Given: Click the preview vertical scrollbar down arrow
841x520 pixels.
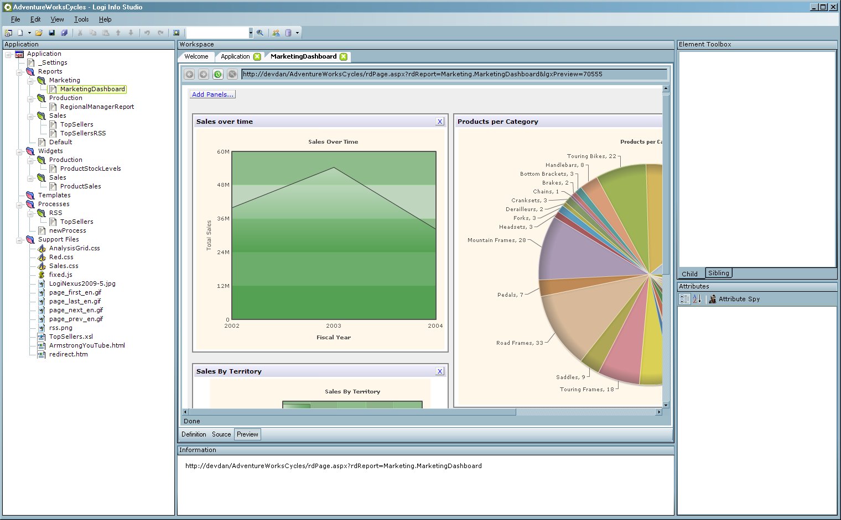Looking at the screenshot, I should click(x=666, y=405).
